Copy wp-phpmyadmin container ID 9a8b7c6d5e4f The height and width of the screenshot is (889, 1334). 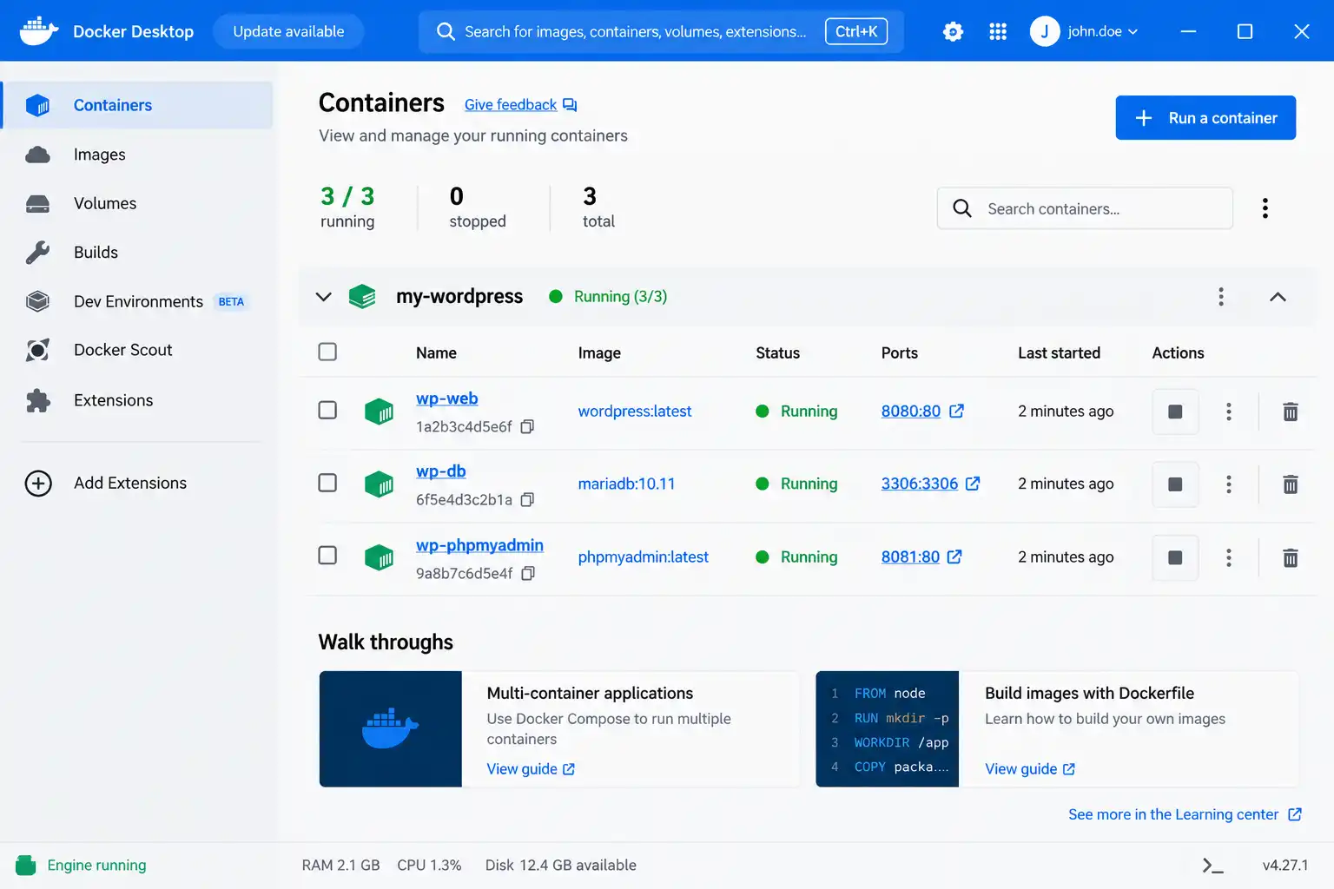click(x=528, y=573)
